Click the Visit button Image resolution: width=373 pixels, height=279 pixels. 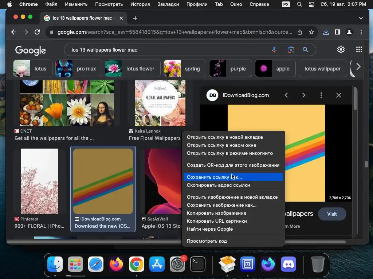pyautogui.click(x=332, y=214)
